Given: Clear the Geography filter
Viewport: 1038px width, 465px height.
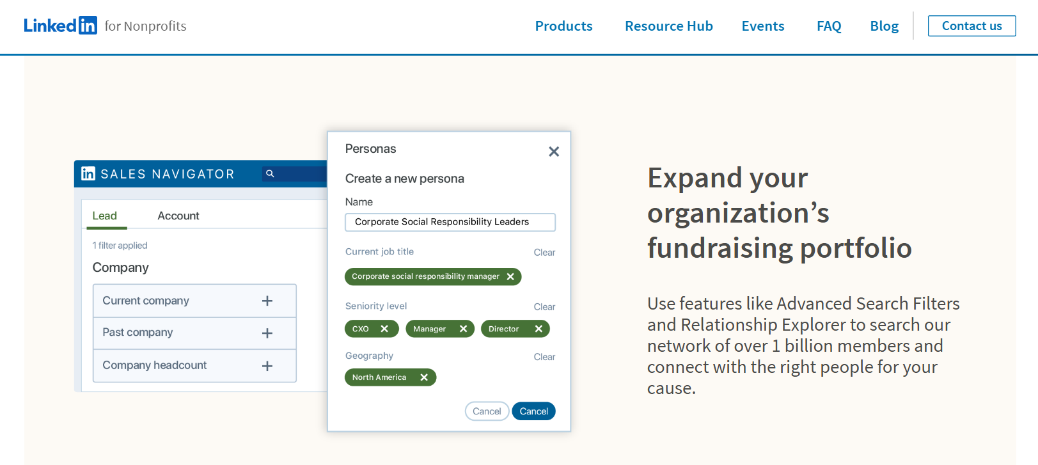Looking at the screenshot, I should coord(544,357).
